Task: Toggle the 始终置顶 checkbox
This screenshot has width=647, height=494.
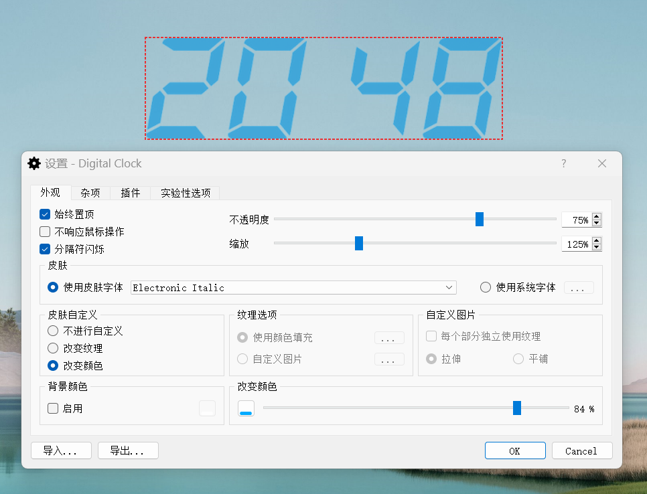Action: point(46,214)
